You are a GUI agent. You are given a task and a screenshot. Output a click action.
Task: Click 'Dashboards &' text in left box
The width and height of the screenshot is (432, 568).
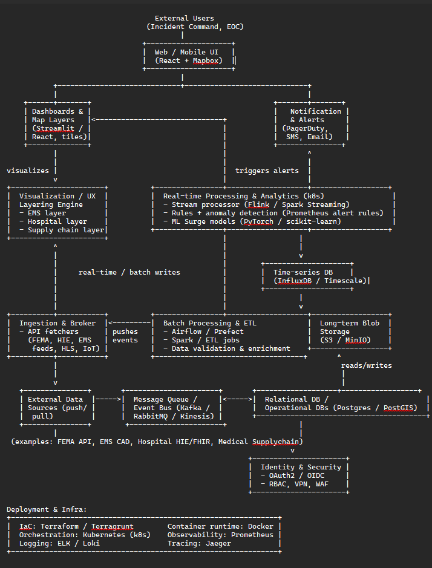(57, 111)
